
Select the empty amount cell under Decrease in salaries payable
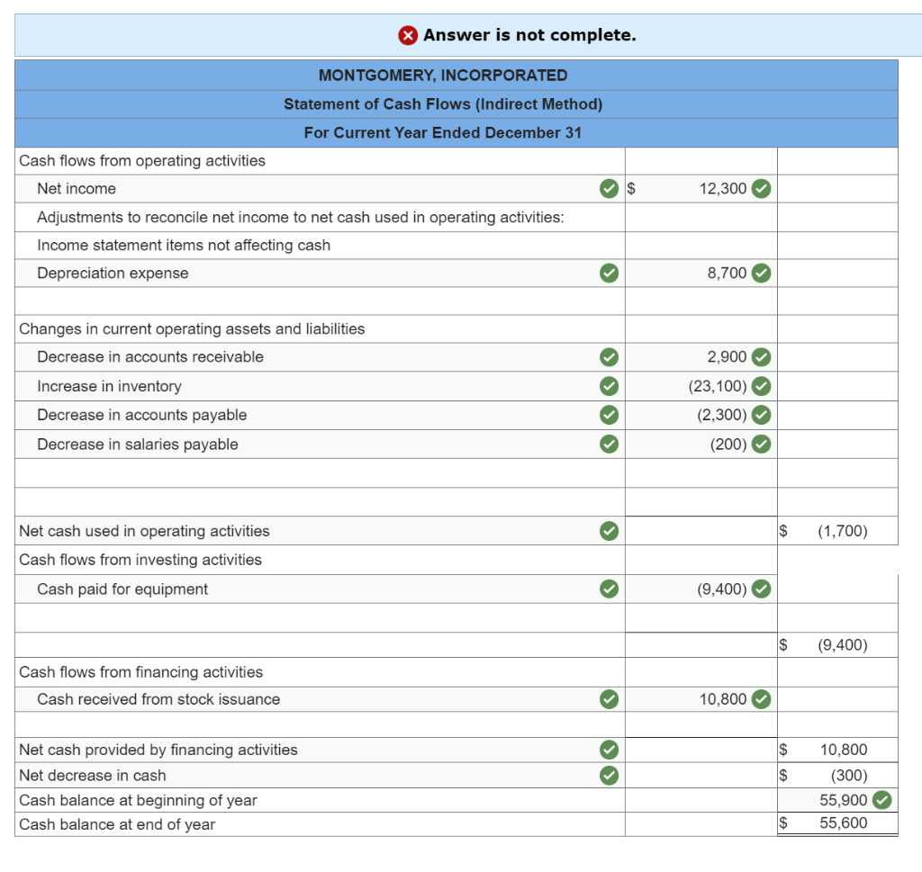(701, 472)
